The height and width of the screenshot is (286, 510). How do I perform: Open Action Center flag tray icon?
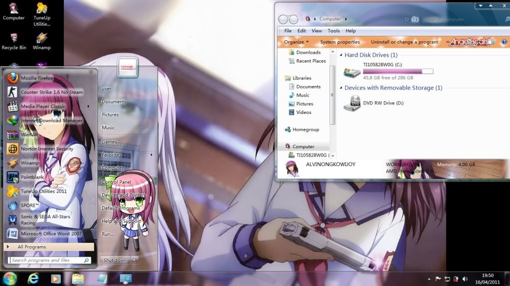(x=438, y=279)
